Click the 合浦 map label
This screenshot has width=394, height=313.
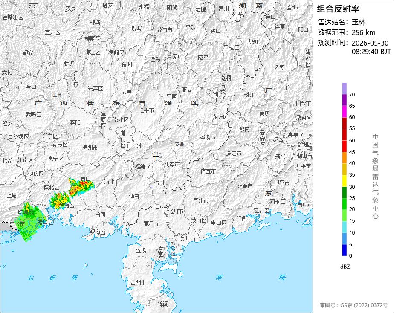(x=100, y=214)
